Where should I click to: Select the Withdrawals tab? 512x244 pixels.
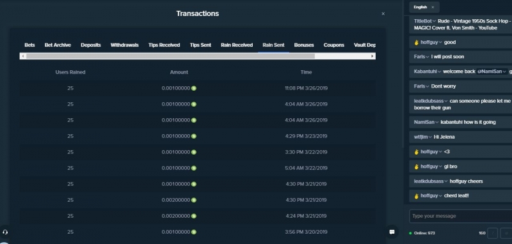(124, 45)
